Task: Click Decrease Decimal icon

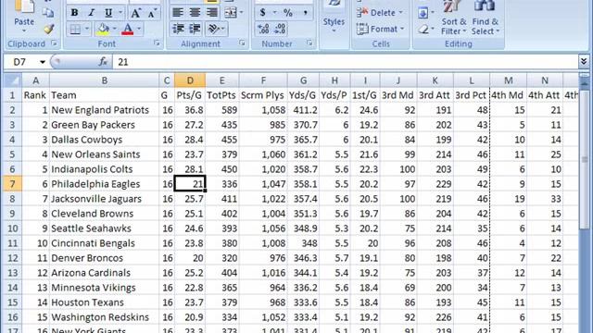Action: tap(280, 29)
